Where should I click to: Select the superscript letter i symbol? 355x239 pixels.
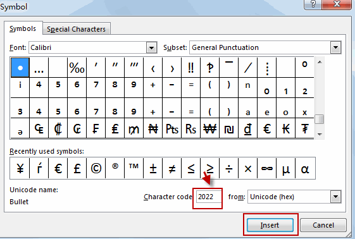tap(20, 88)
